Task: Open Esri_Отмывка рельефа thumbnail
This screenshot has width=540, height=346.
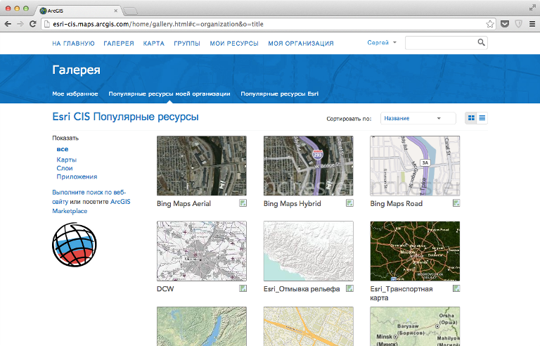Action: (x=308, y=251)
